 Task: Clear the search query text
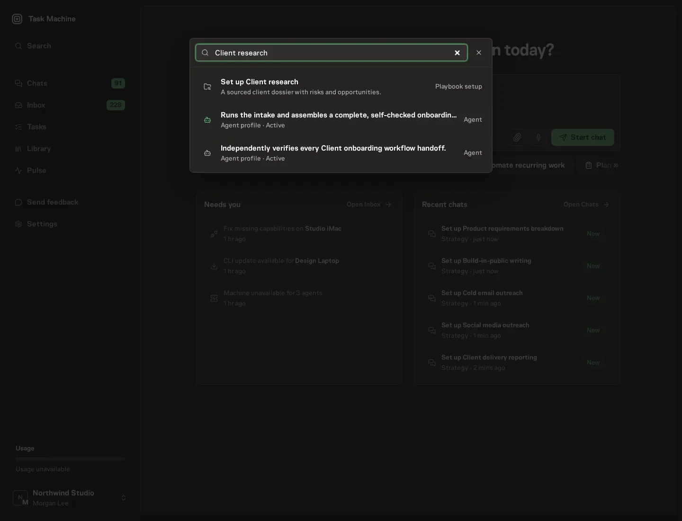[457, 53]
